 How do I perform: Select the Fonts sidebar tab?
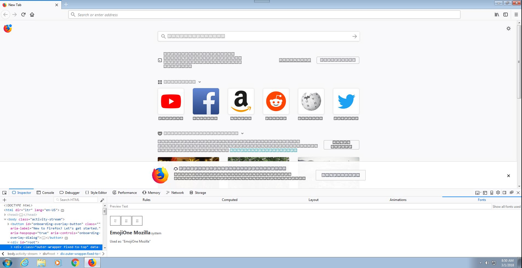[482, 200]
